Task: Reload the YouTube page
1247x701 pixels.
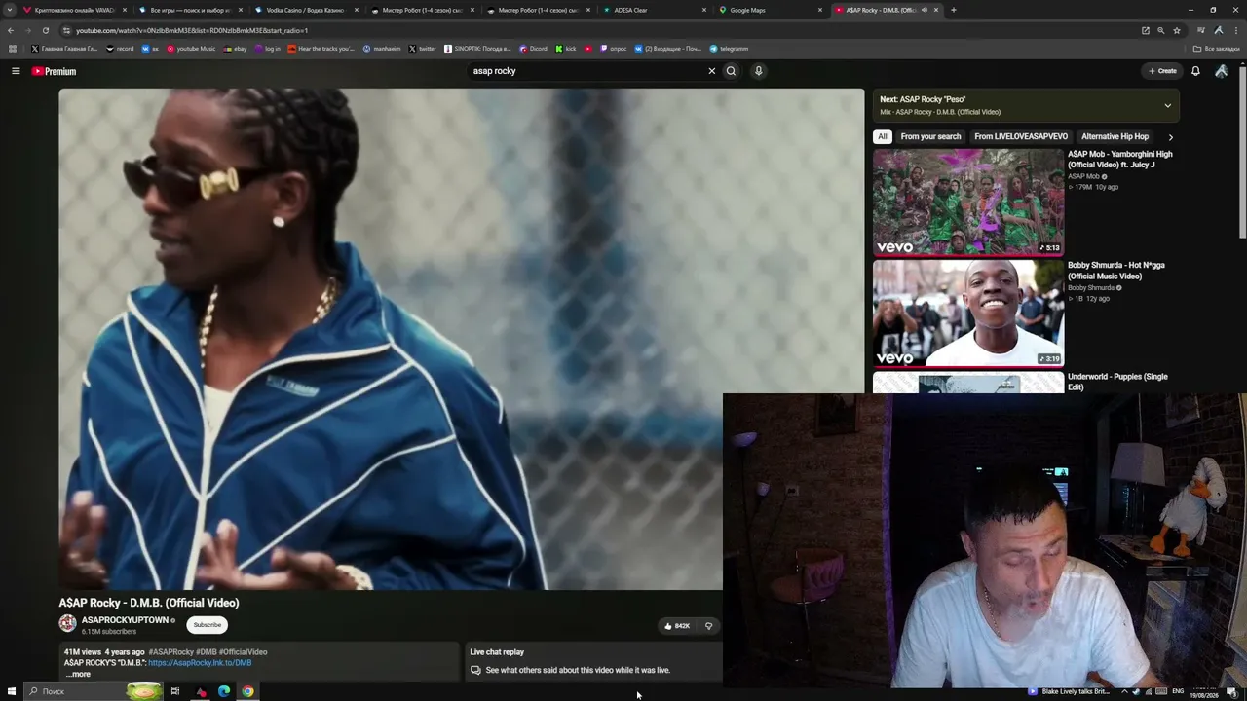Action: point(45,30)
